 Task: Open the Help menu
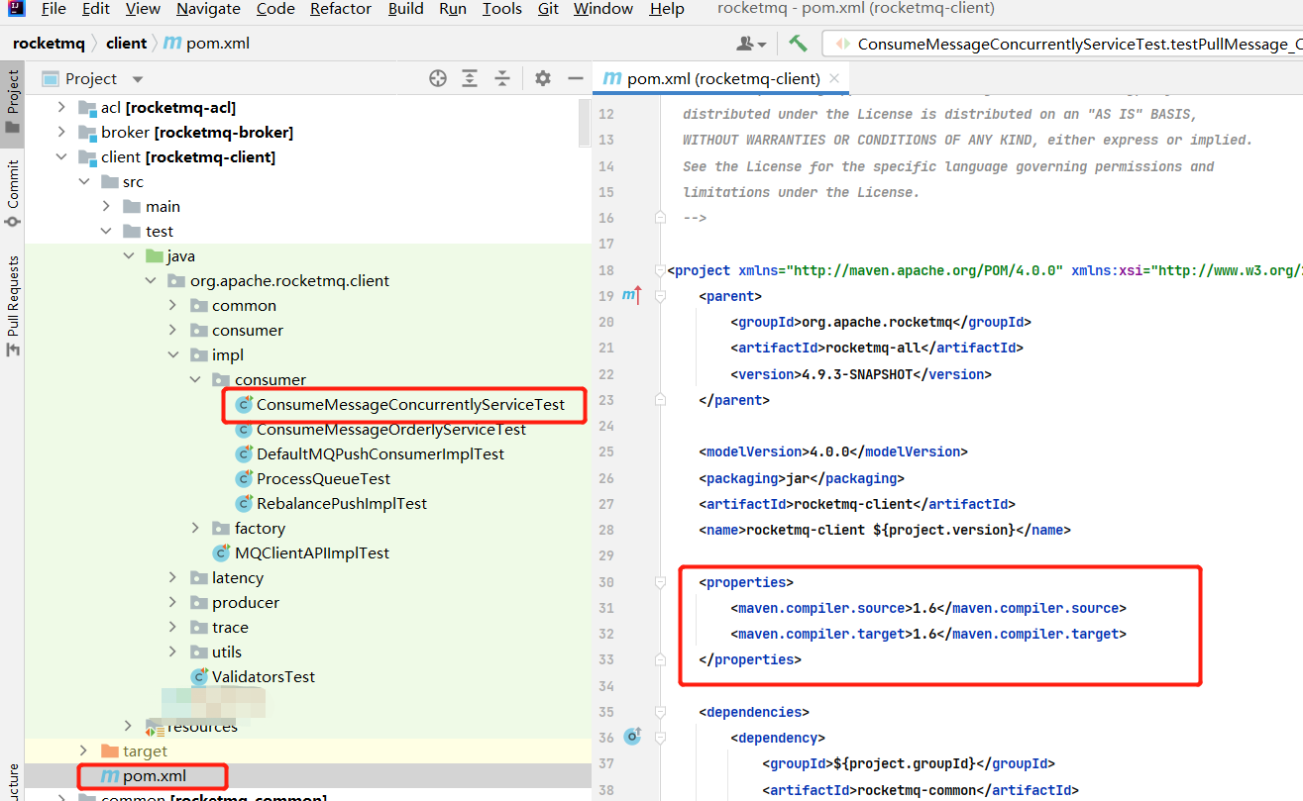(667, 9)
